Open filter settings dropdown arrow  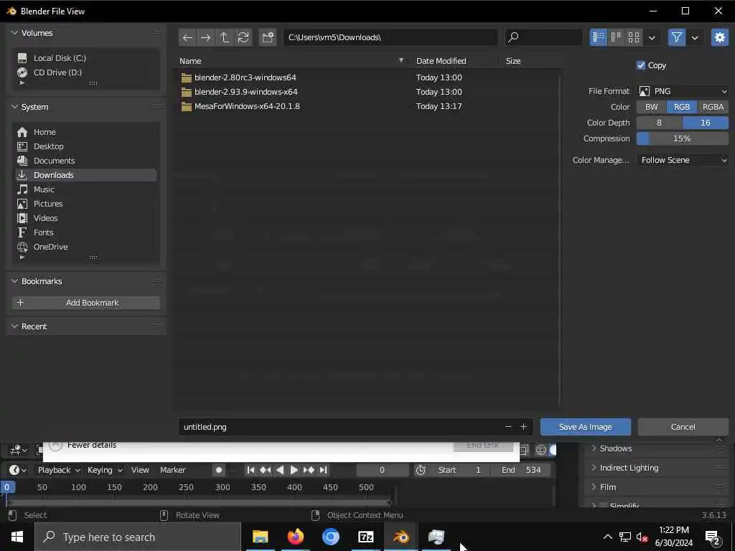(695, 37)
